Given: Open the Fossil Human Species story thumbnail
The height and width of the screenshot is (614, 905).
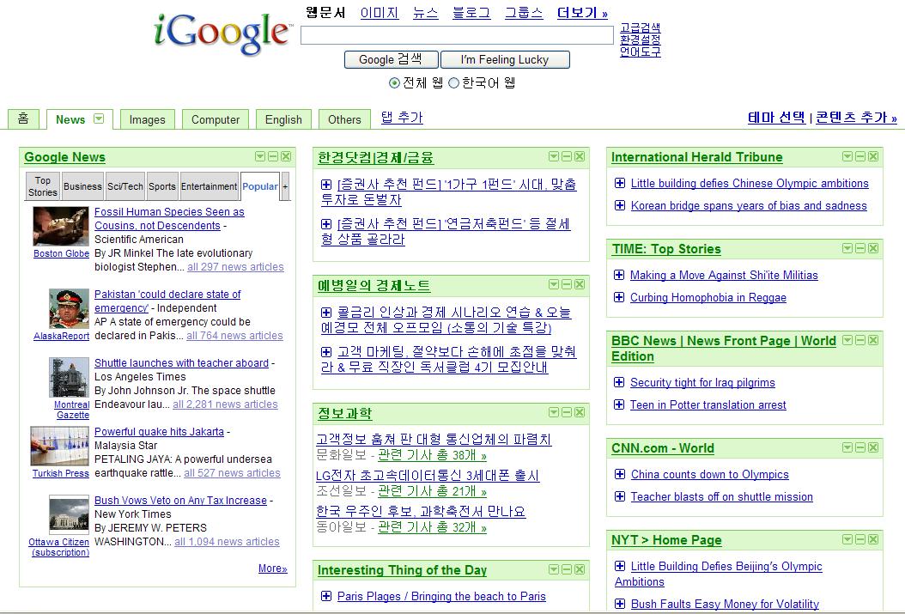Looking at the screenshot, I should coord(61,227).
